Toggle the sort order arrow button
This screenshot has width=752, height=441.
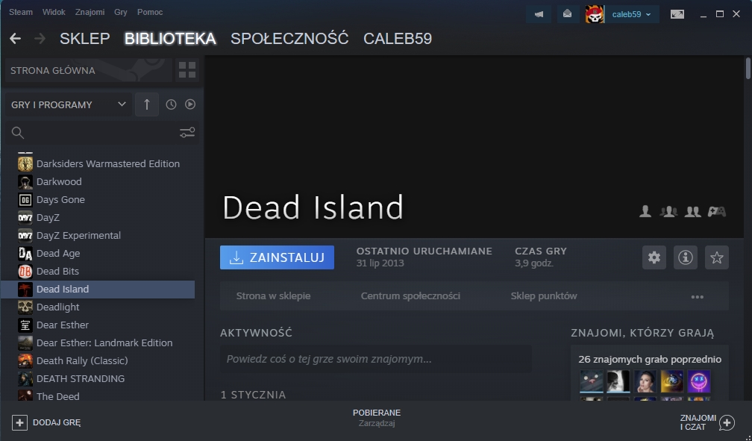point(146,104)
